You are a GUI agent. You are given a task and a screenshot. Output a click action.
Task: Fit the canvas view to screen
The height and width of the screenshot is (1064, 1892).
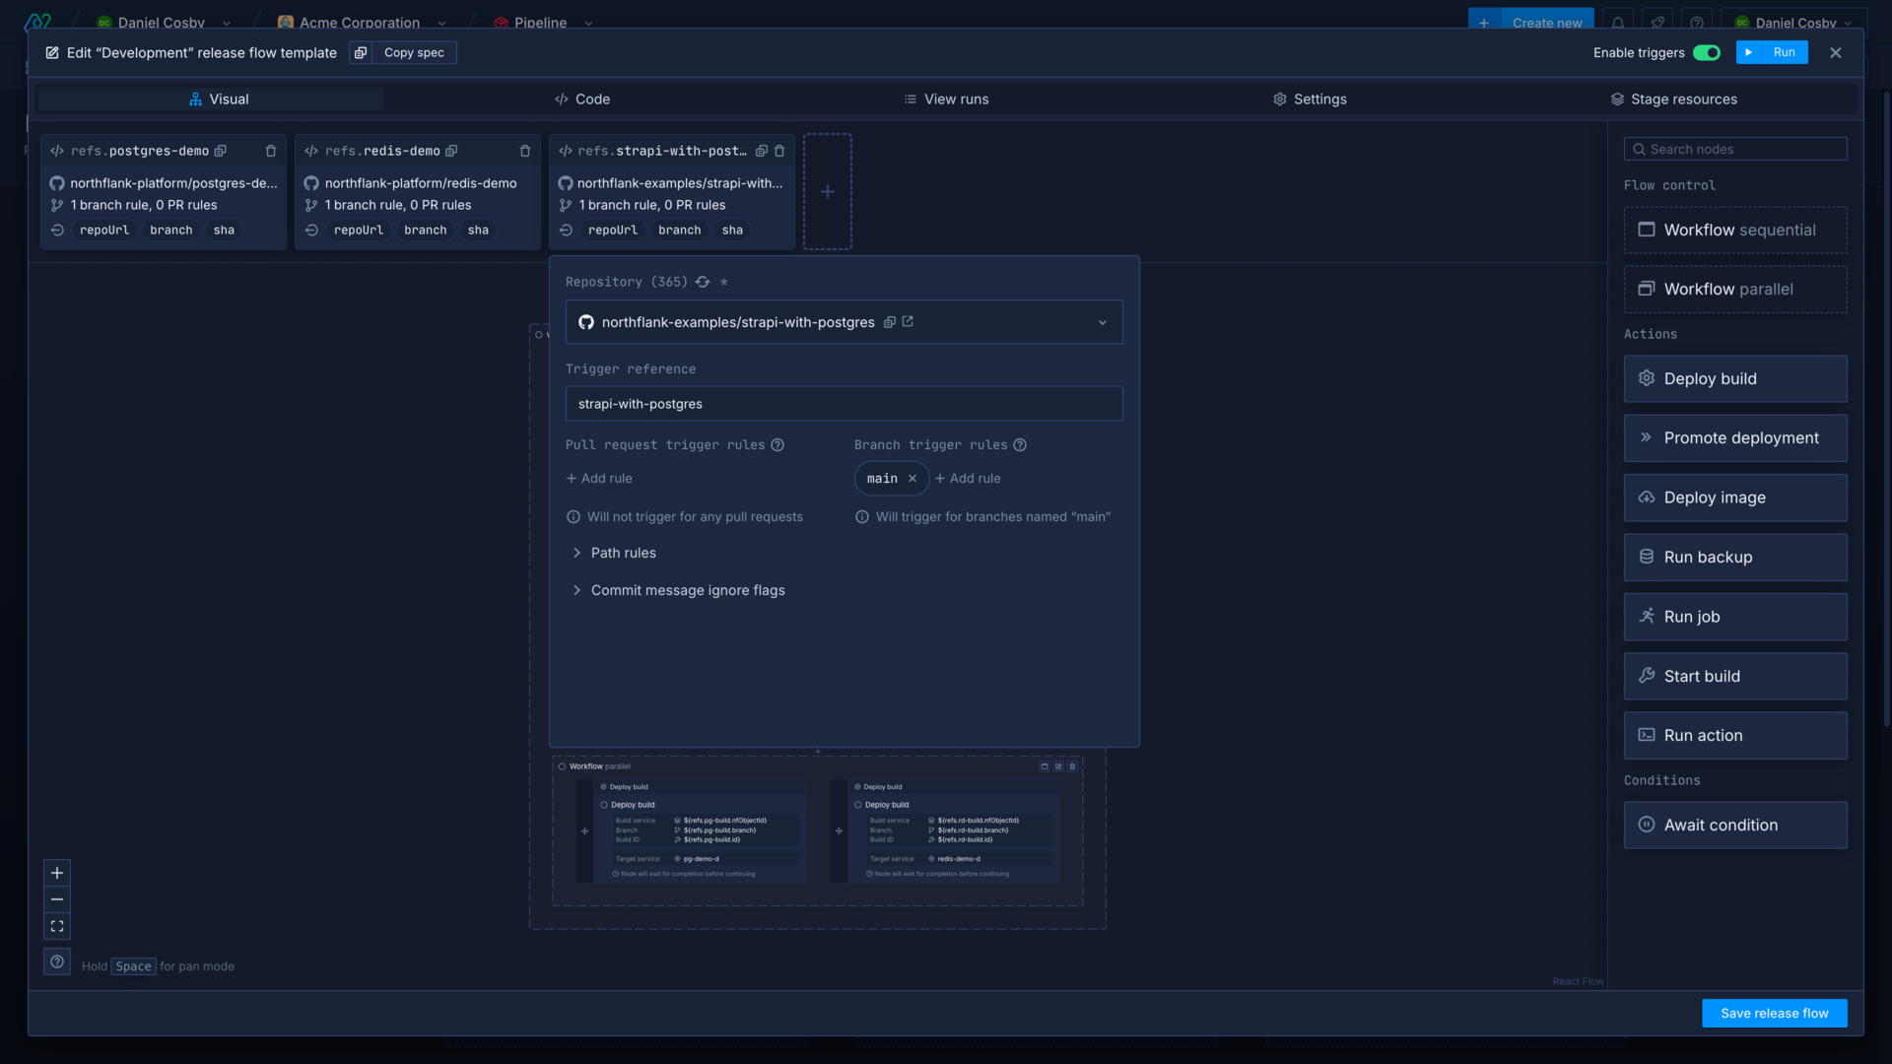point(57,926)
